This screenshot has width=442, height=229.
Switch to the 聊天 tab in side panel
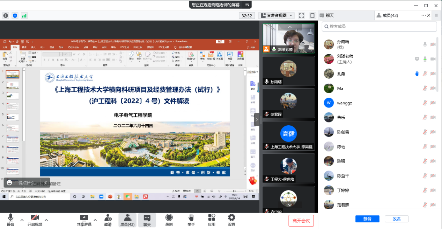329,16
